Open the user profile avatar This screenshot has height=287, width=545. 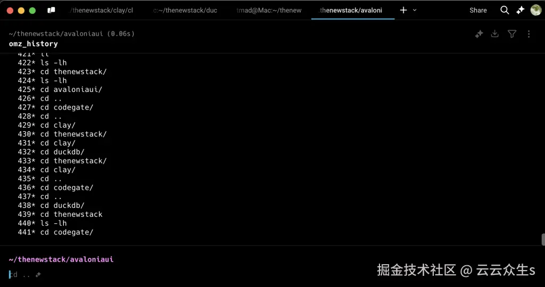pos(535,10)
